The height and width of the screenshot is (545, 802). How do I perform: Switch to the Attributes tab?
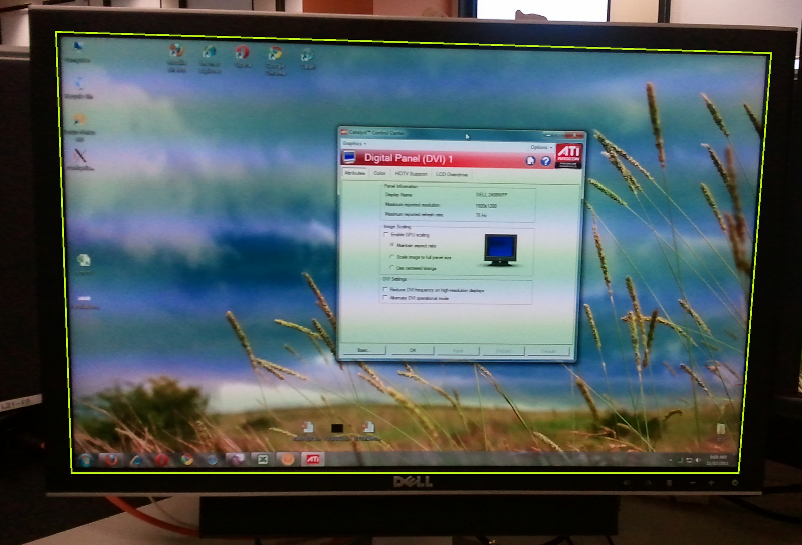click(x=355, y=173)
